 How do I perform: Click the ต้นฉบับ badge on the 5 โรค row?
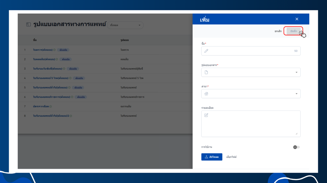[79, 78]
